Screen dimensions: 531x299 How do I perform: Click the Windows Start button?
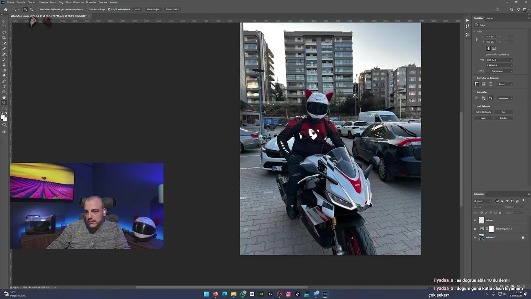(206, 294)
